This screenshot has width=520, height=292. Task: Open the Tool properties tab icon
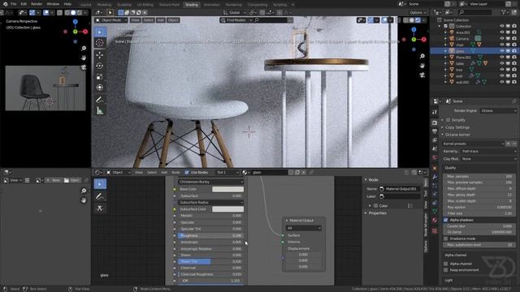coord(435,112)
